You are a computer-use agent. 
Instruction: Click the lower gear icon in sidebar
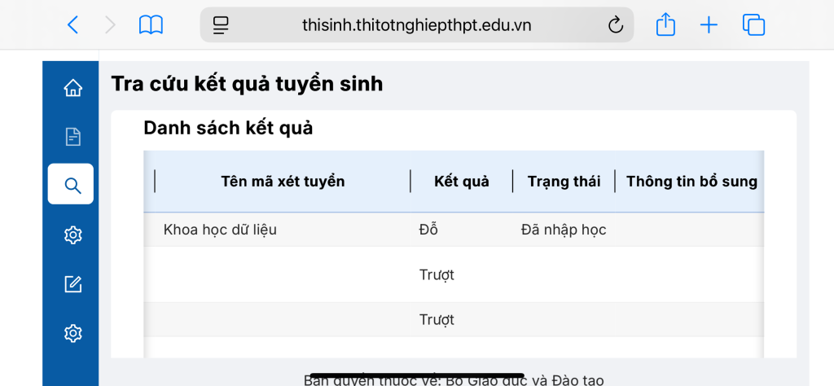click(72, 333)
